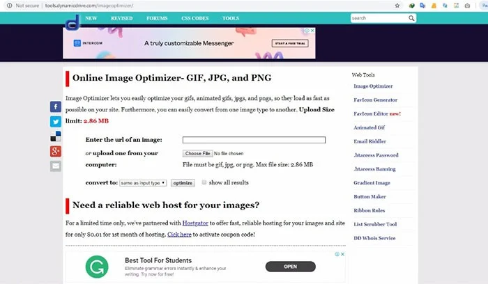Click the optimize button
Screen dimensions: 488x284
(x=183, y=183)
